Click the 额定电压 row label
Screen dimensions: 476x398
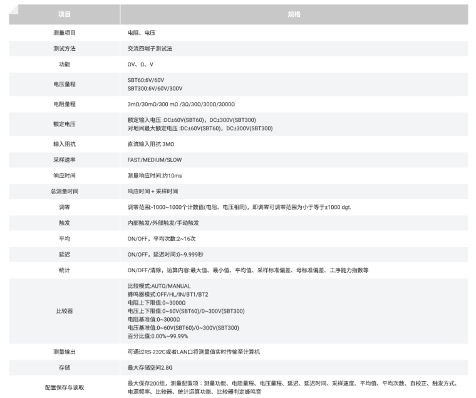pos(65,124)
